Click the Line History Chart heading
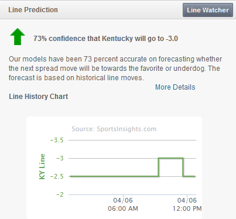 pyautogui.click(x=39, y=97)
